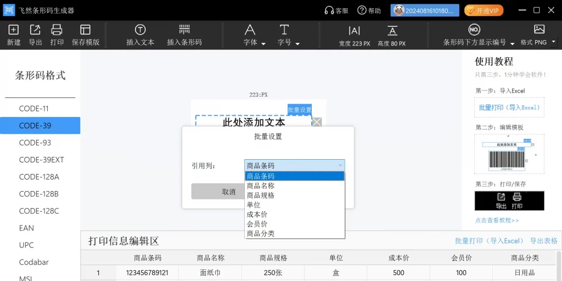Collapse the 引用列 combo box

coord(295,165)
